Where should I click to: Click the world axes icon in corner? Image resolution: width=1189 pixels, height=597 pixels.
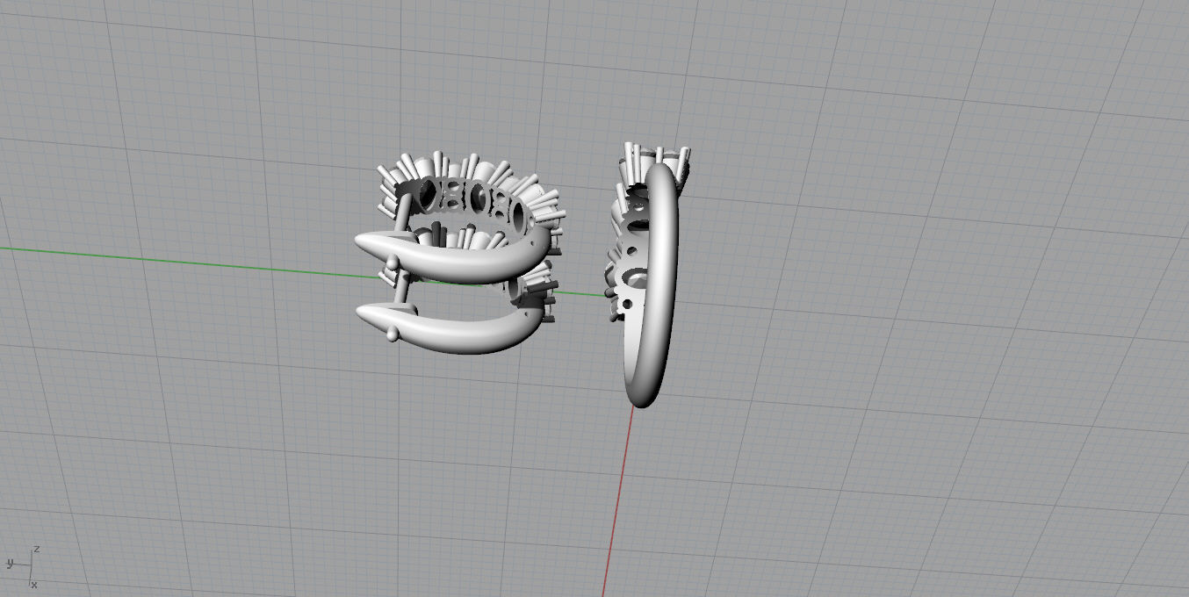[x=23, y=566]
